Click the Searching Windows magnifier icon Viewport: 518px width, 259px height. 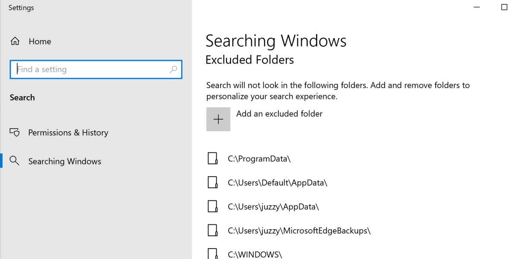(15, 161)
